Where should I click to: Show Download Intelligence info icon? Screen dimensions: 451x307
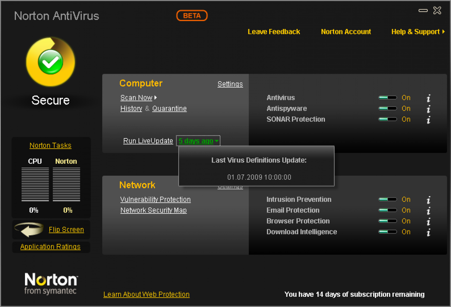pyautogui.click(x=428, y=233)
